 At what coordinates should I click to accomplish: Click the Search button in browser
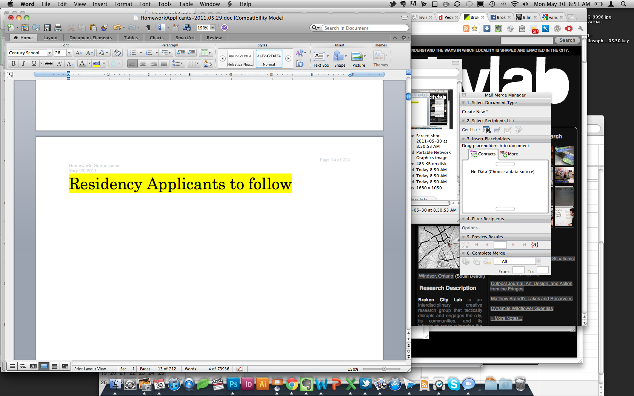coord(567,40)
